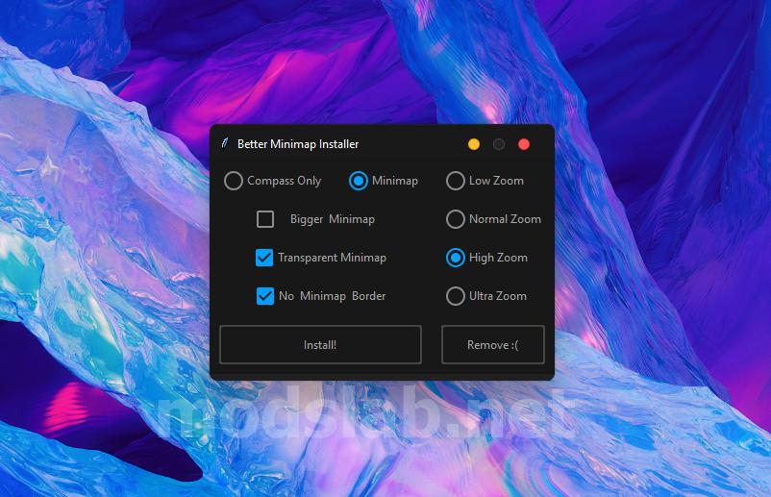Screen dimensions: 771x497
Task: Disable the No Minimap Border checkbox
Action: (x=265, y=296)
